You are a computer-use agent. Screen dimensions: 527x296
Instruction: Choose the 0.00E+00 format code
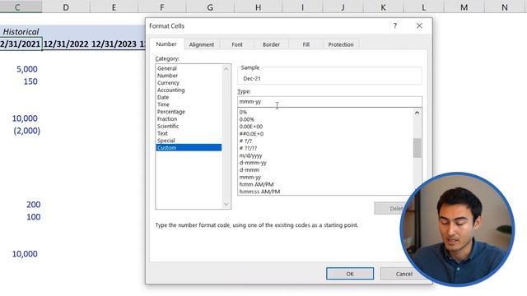tap(325, 127)
